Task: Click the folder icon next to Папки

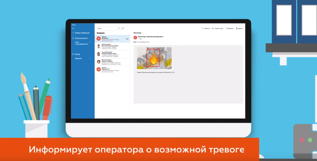Action: point(73,54)
